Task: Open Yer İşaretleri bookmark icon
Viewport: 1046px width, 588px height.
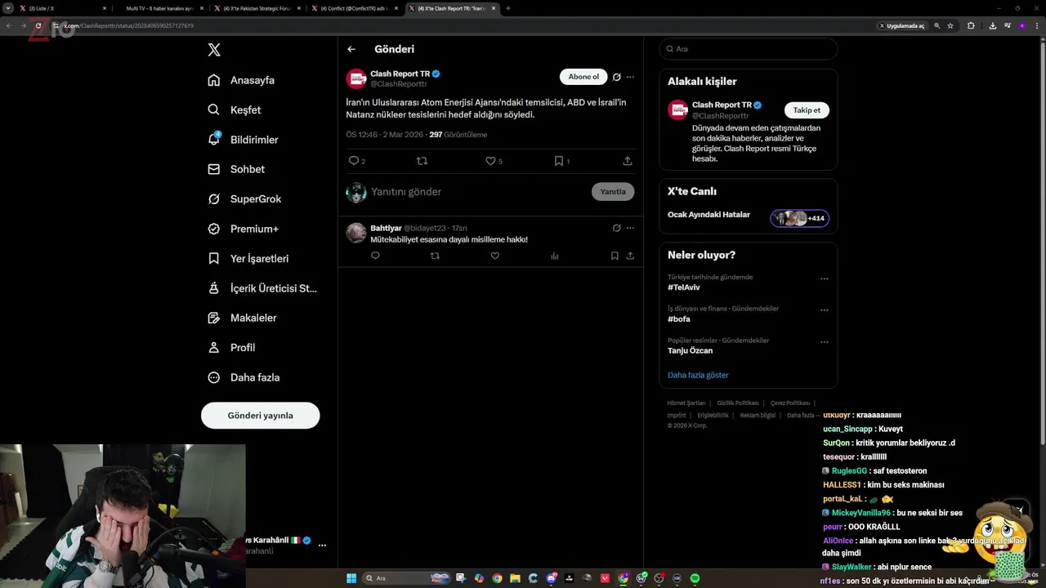Action: click(x=214, y=258)
